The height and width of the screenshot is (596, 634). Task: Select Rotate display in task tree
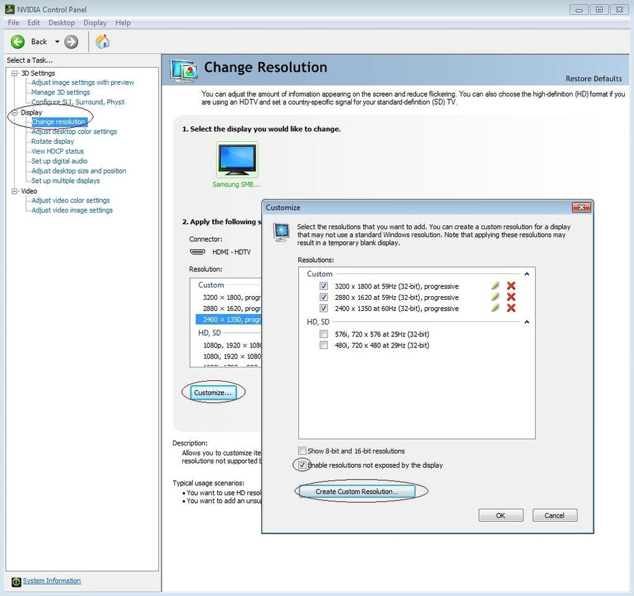[x=53, y=141]
